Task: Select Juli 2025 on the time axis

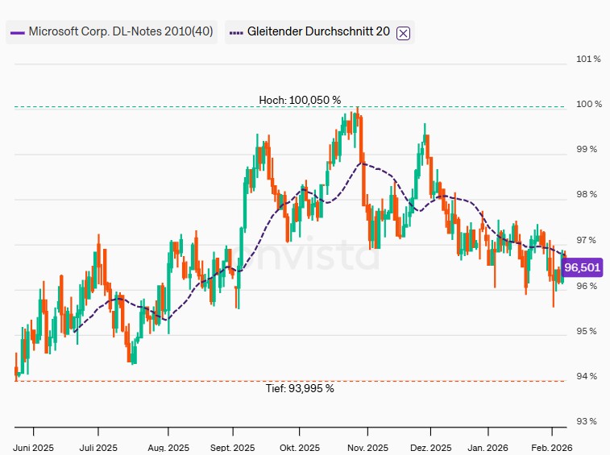Action: tap(99, 447)
